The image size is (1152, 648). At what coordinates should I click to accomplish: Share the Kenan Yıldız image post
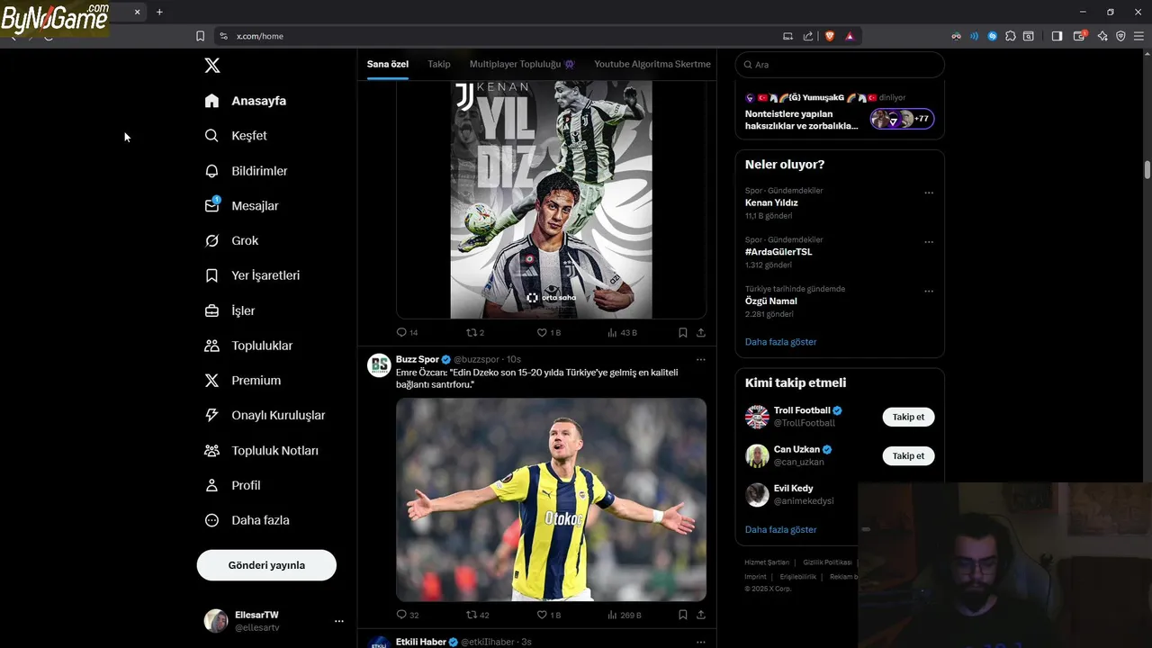pos(701,333)
